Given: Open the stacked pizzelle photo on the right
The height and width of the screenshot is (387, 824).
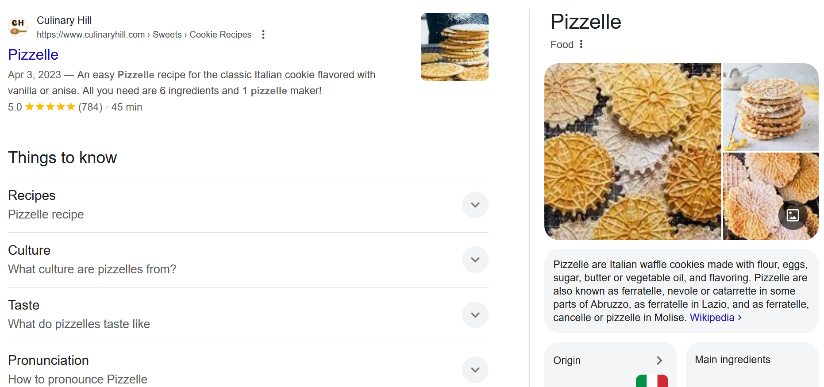Looking at the screenshot, I should click(x=770, y=107).
